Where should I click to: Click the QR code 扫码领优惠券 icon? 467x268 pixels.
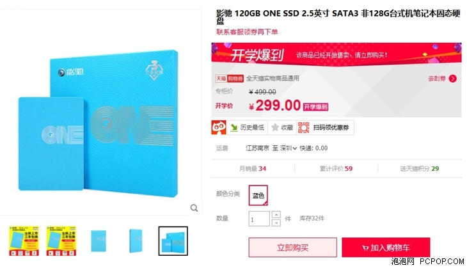coord(303,127)
